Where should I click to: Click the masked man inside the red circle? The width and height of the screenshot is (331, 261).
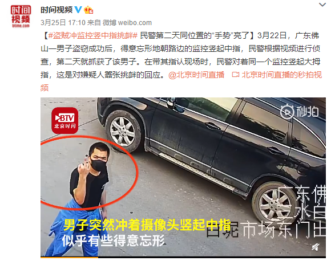pyautogui.click(x=91, y=174)
